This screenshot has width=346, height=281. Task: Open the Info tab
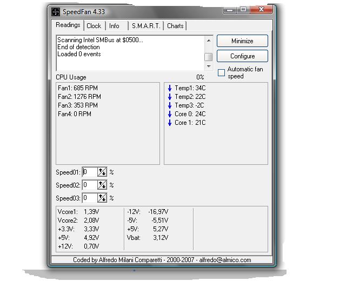(x=114, y=26)
